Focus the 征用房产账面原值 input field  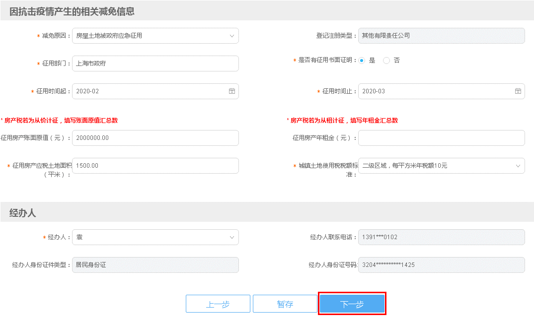pos(155,138)
